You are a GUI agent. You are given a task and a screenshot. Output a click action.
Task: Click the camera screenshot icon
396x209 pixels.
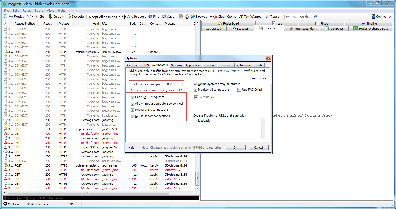click(x=181, y=17)
